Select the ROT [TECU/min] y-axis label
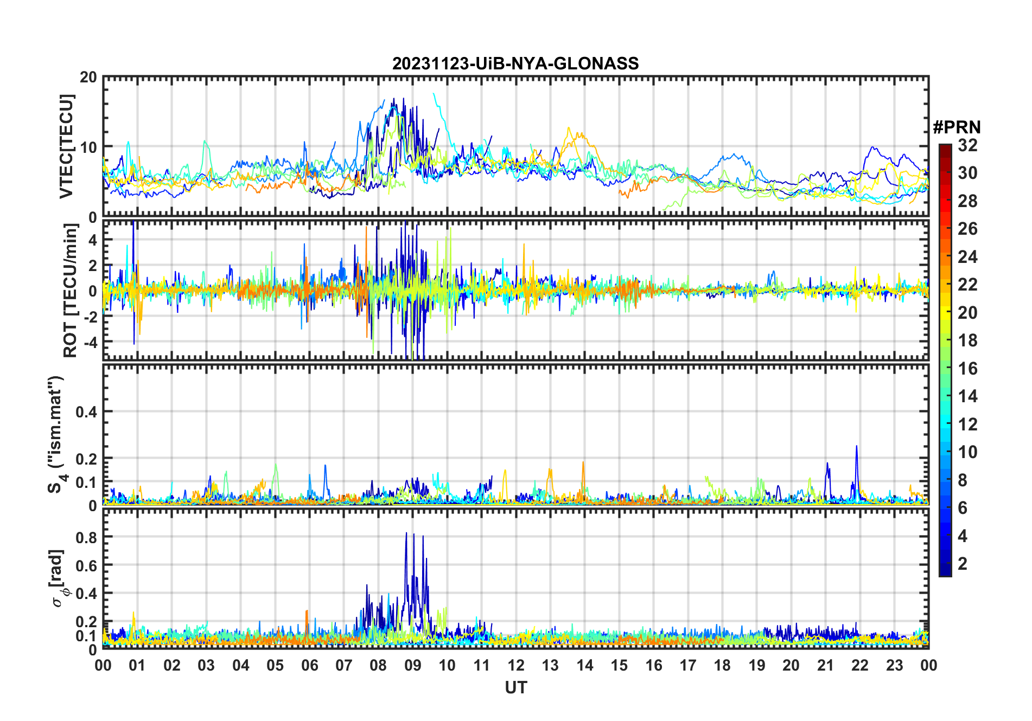 71,291
